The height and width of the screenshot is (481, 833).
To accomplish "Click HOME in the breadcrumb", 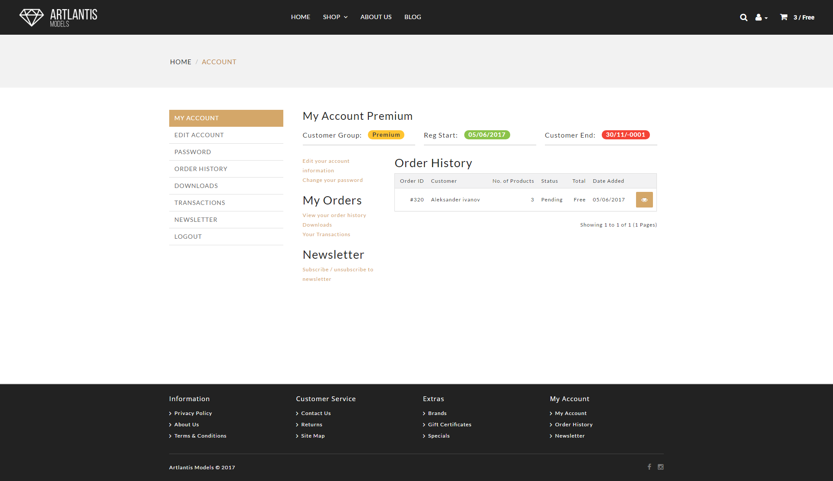I will pos(180,62).
